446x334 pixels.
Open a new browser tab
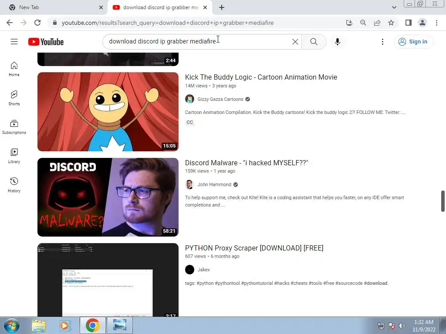tap(222, 7)
